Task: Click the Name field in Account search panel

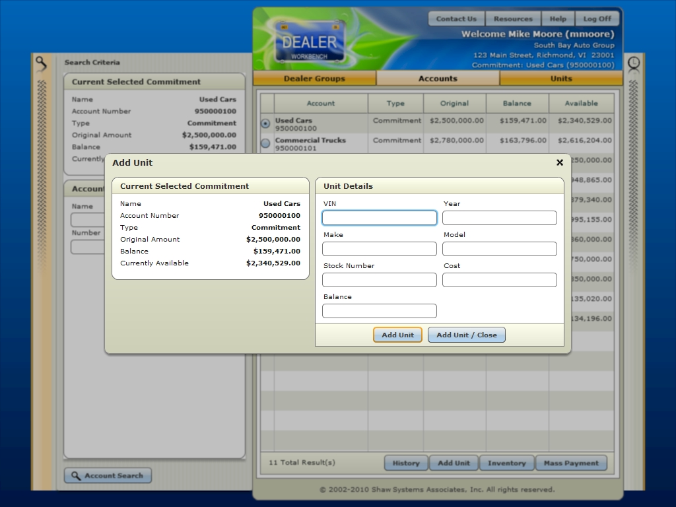Action: tap(88, 220)
